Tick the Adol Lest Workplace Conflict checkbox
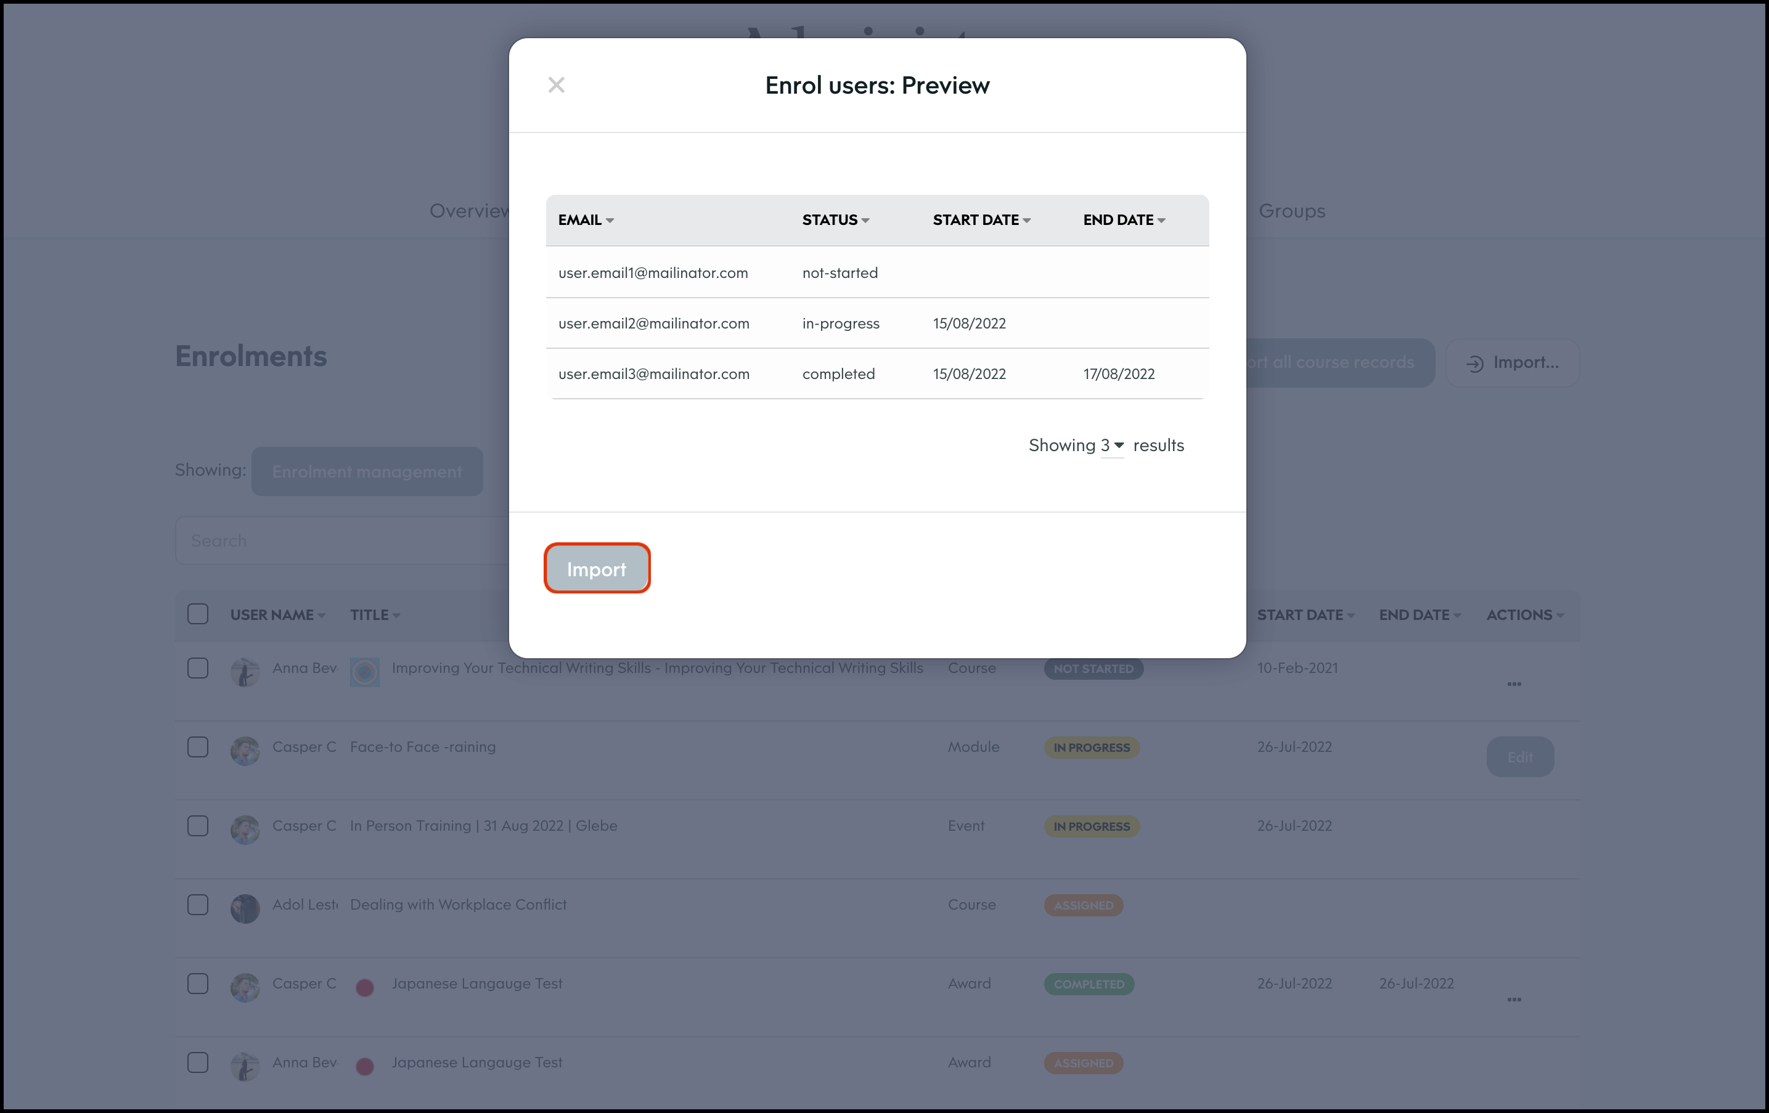 198,904
